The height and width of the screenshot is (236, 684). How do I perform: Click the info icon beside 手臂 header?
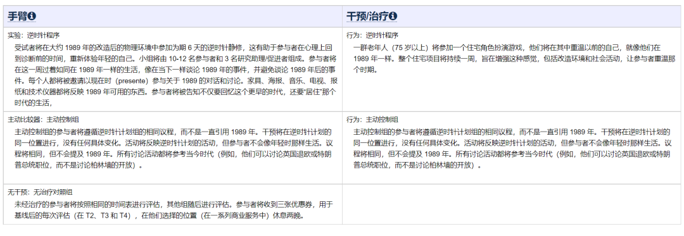32,16
